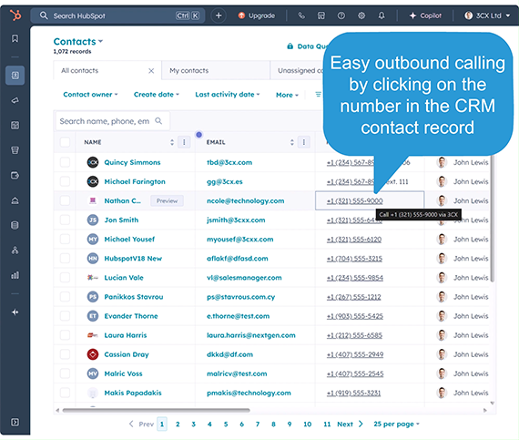Viewport: 519px width, 440px height.
Task: Go to page 11 of contacts
Action: [x=327, y=425]
